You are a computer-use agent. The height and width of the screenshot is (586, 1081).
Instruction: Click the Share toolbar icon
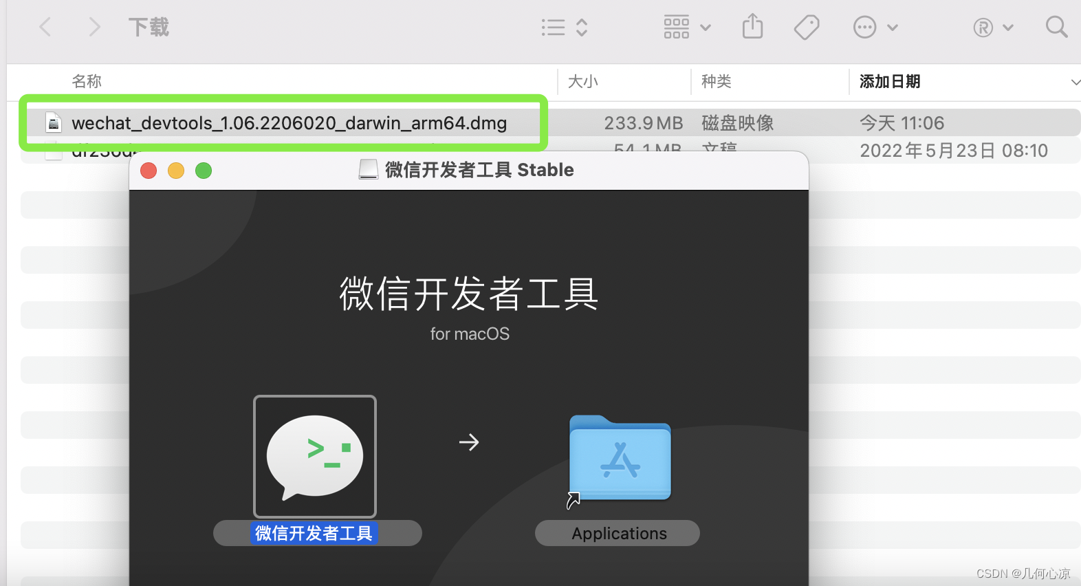[753, 27]
